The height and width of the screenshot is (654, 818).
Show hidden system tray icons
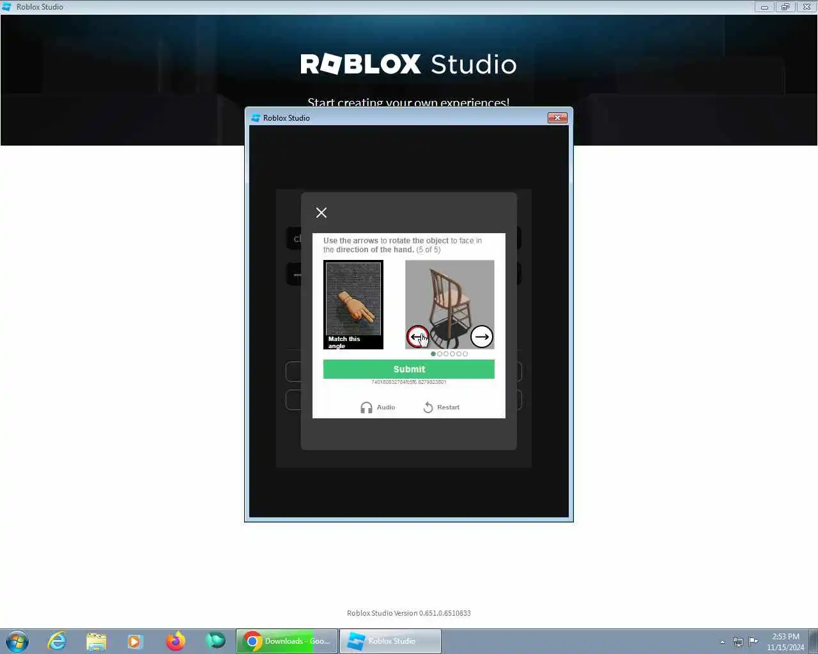tap(723, 642)
